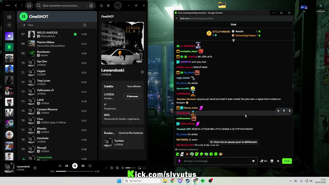Screen dimensions: 329x185
Task: Seek in the song progress bar
Action: [75, 171]
